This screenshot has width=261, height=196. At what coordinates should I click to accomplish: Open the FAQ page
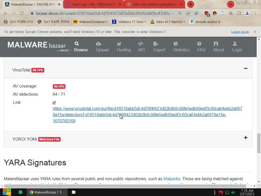point(201,47)
